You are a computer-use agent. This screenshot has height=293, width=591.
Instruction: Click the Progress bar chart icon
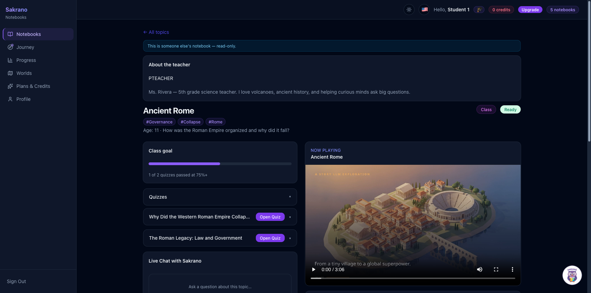[10, 60]
